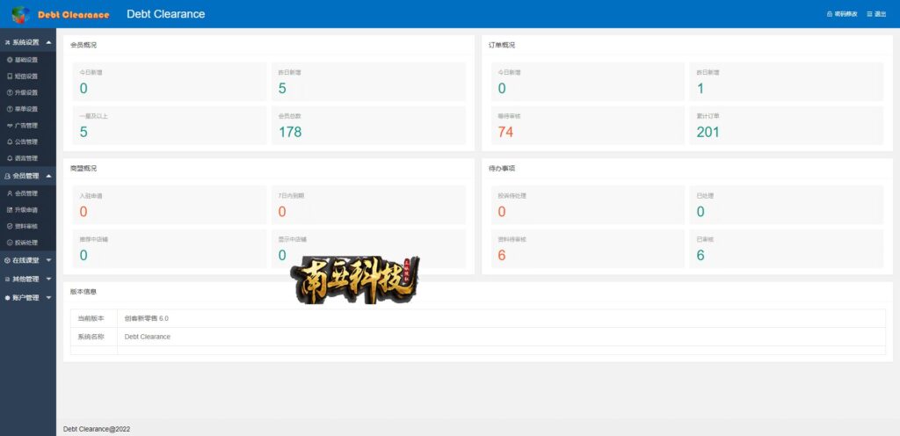This screenshot has height=436, width=900.
Task: Collapse the 会员管理 sidebar section header
Action: click(28, 176)
